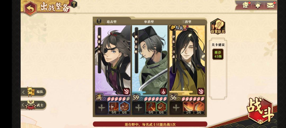286x128 pixels.
Task: Tap the home icon in top bar
Action: point(258,5)
